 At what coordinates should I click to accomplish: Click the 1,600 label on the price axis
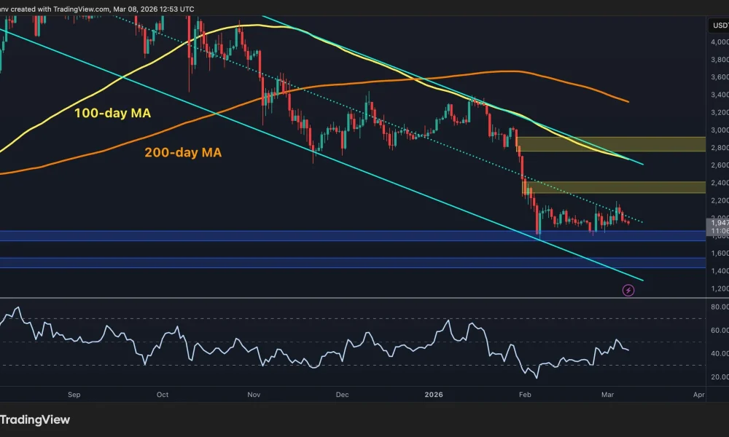click(x=720, y=253)
